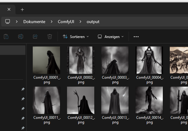Open the Sortieren dropdown
This screenshot has width=188, height=131.
point(76,36)
